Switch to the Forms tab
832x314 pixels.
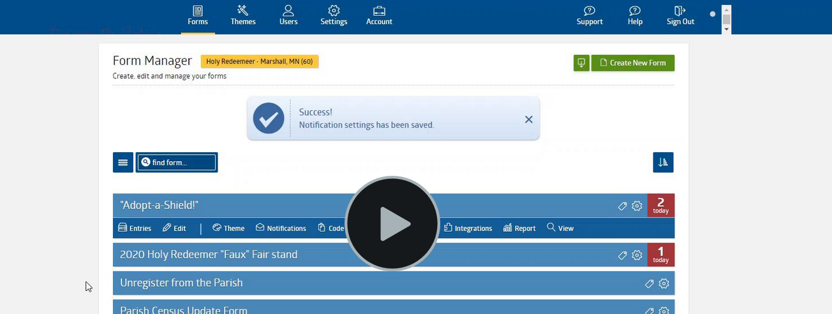pyautogui.click(x=198, y=16)
